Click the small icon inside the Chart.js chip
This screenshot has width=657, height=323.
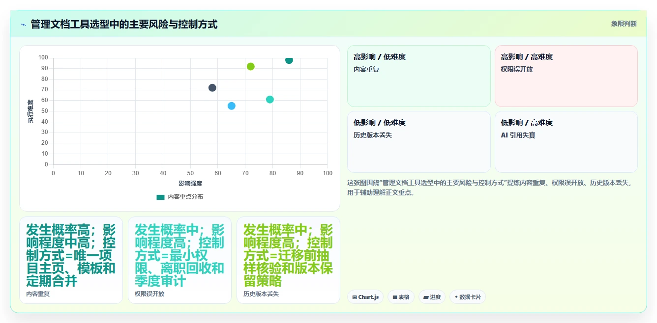[355, 297]
